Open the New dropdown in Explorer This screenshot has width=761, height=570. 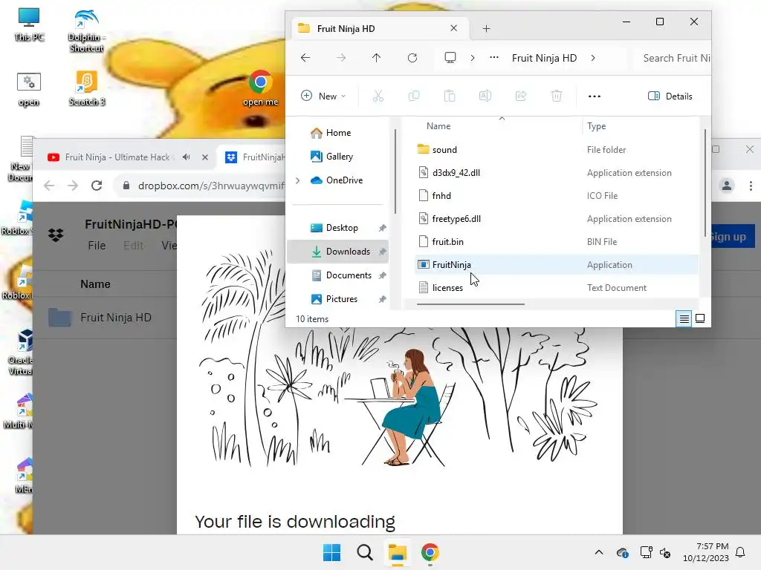pos(323,96)
